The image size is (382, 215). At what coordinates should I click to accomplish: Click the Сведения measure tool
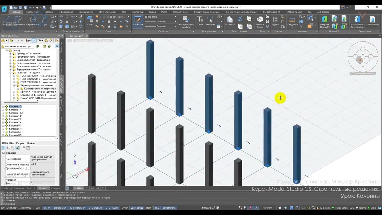point(292,21)
